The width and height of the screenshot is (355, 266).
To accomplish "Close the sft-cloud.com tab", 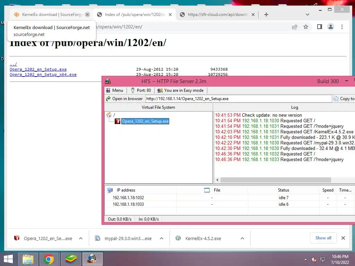I will coord(253,15).
